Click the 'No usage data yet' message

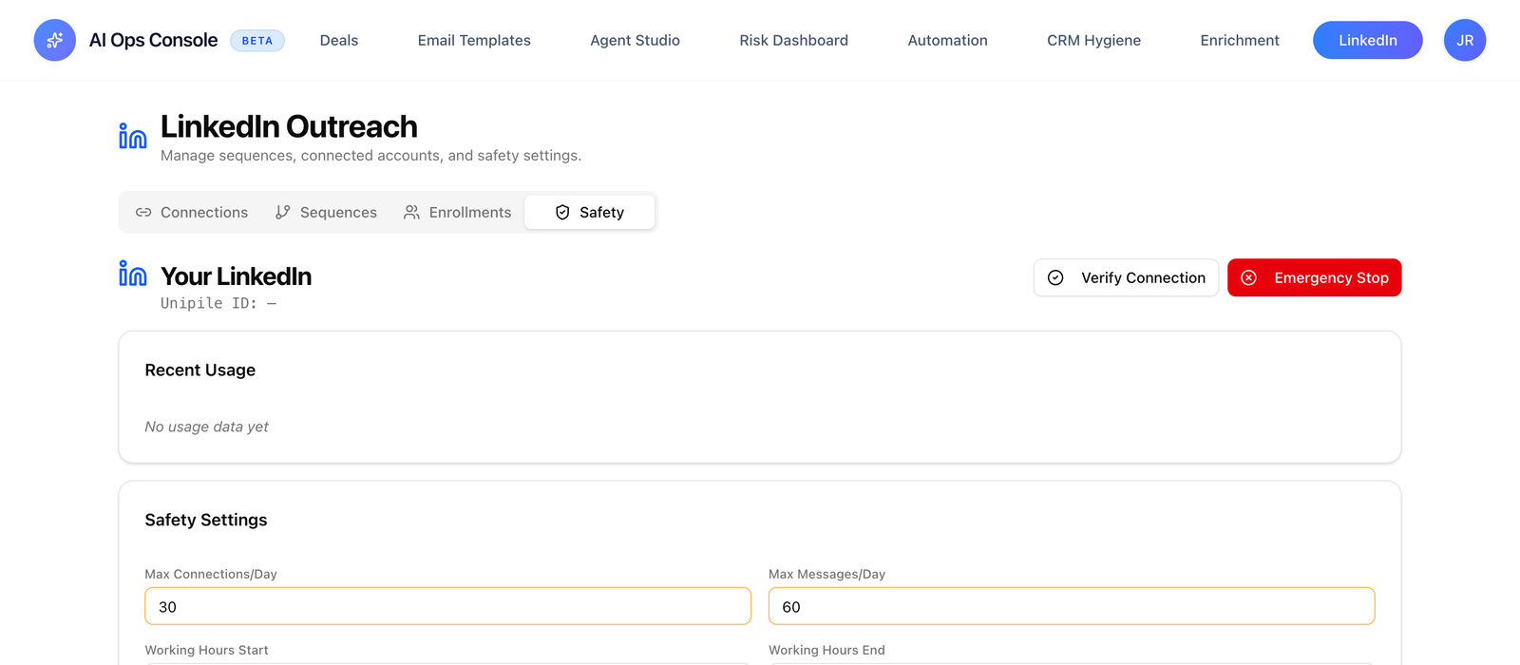[x=206, y=427]
